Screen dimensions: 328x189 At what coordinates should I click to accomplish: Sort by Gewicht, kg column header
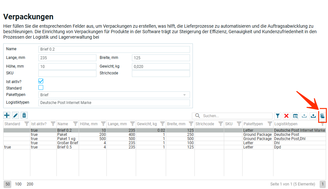(147, 124)
